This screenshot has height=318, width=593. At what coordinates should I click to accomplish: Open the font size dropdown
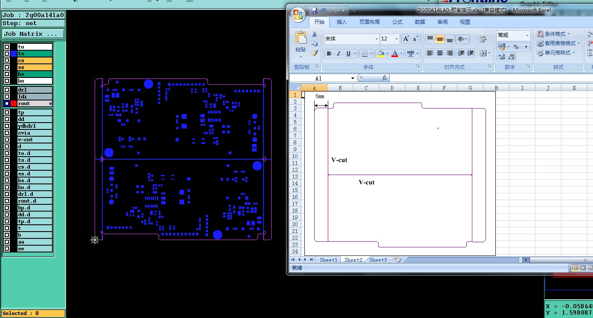pyautogui.click(x=396, y=39)
